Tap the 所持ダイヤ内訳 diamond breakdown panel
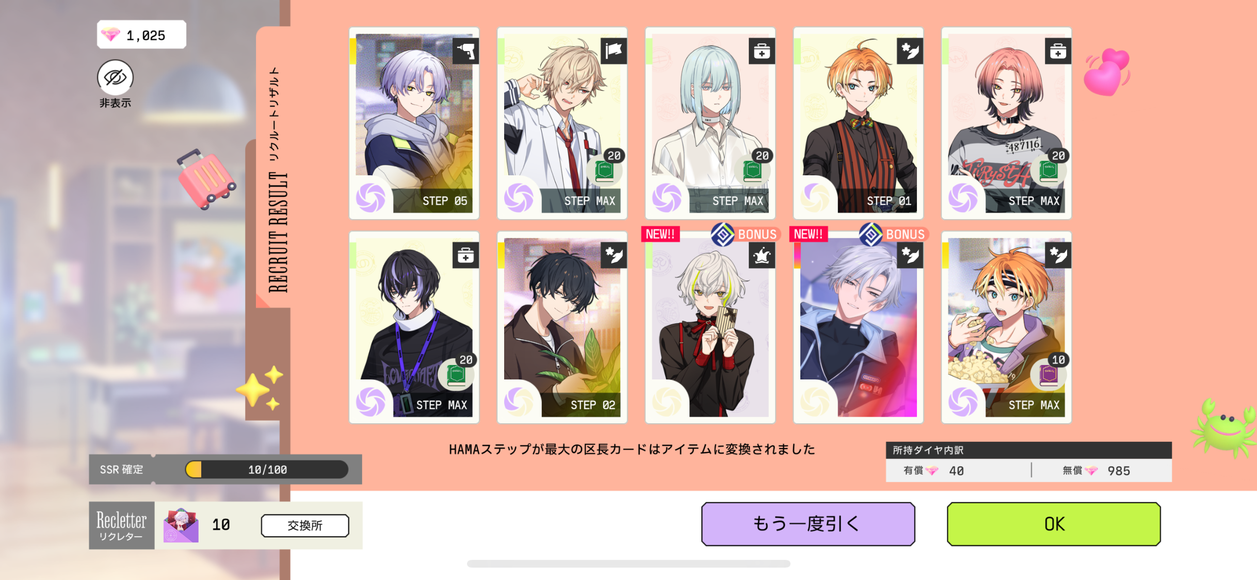Image resolution: width=1257 pixels, height=580 pixels. 1028,462
